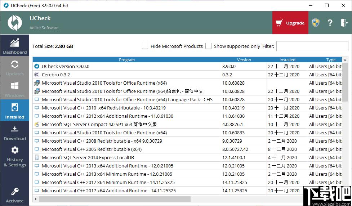Viewport: 352px width, 206px height.
Task: Open History & Settings gear
Action: pos(15,156)
